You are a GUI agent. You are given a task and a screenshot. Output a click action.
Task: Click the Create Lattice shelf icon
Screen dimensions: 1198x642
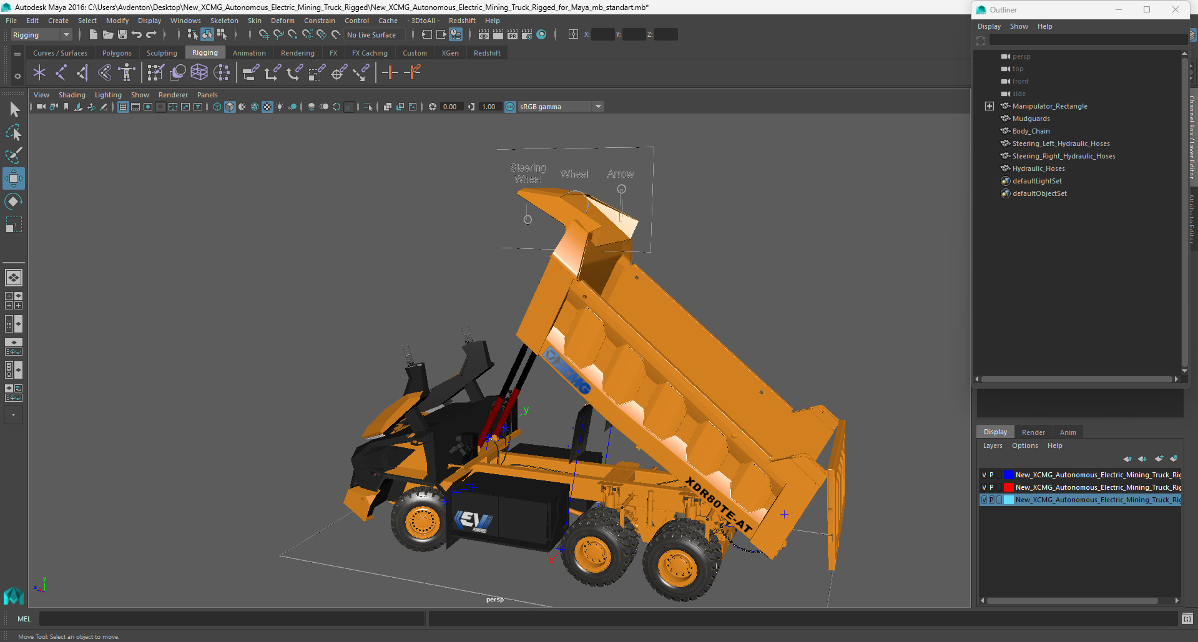tap(199, 73)
